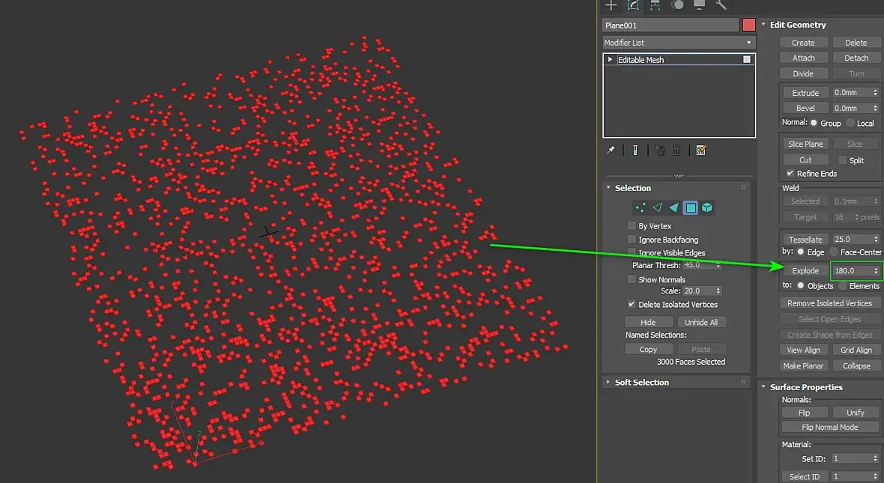Expand the Soft Selection rollout
Image resolution: width=884 pixels, height=483 pixels.
(641, 382)
